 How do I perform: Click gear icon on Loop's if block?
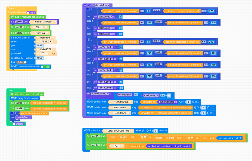click(x=12, y=113)
